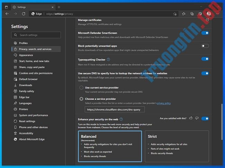The width and height of the screenshot is (225, 168).
Task: Give thumbs down feedback
Action: coord(197,118)
